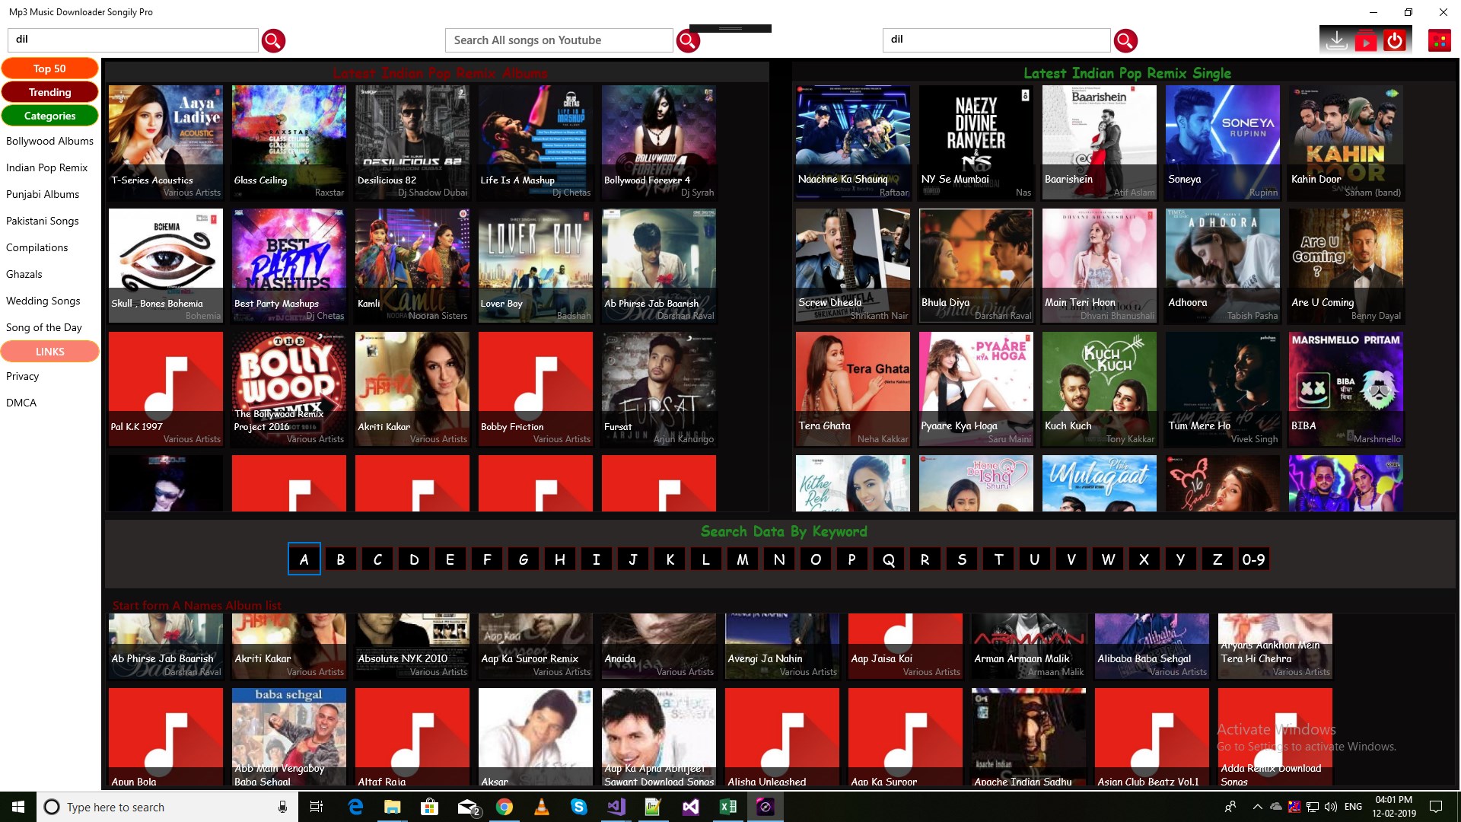
Task: Click search icon next to right 'dil' field
Action: [1125, 40]
